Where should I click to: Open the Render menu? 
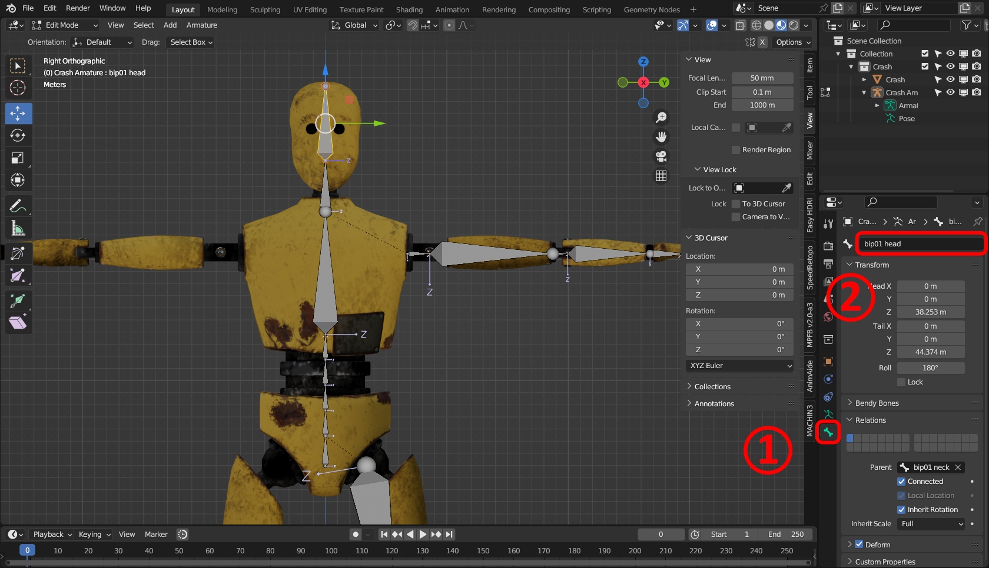(x=78, y=8)
